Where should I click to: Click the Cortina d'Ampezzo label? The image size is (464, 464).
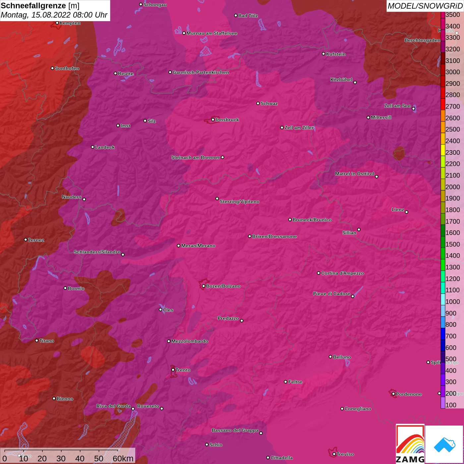coord(342,273)
